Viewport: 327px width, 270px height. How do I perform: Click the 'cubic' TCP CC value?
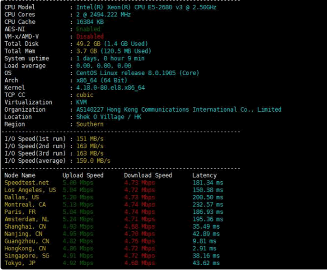click(x=85, y=95)
